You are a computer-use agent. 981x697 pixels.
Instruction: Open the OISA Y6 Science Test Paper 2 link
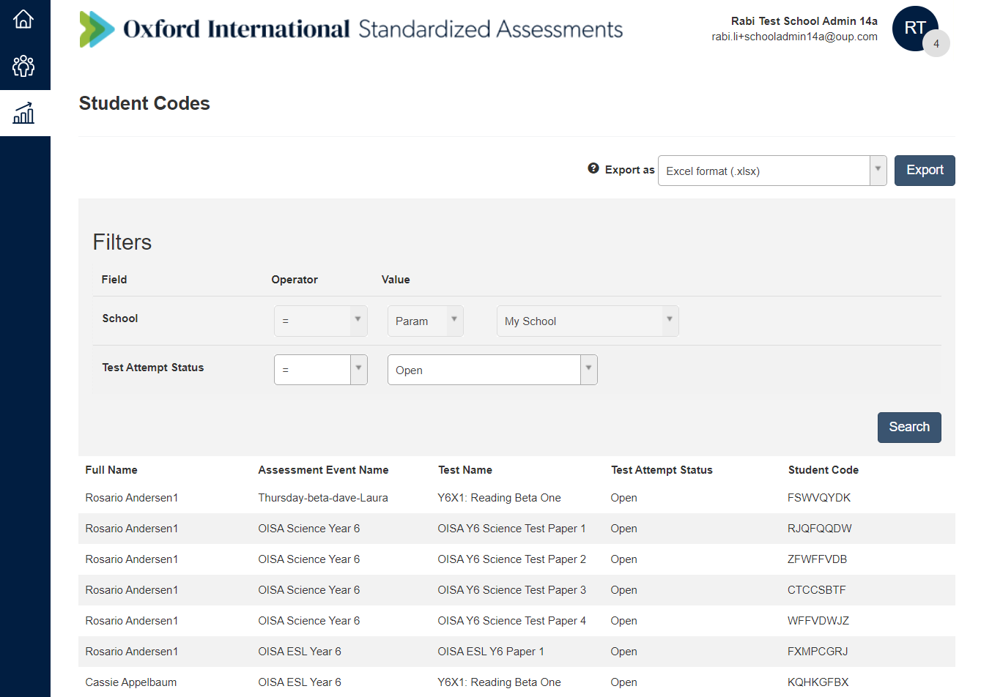pos(511,559)
